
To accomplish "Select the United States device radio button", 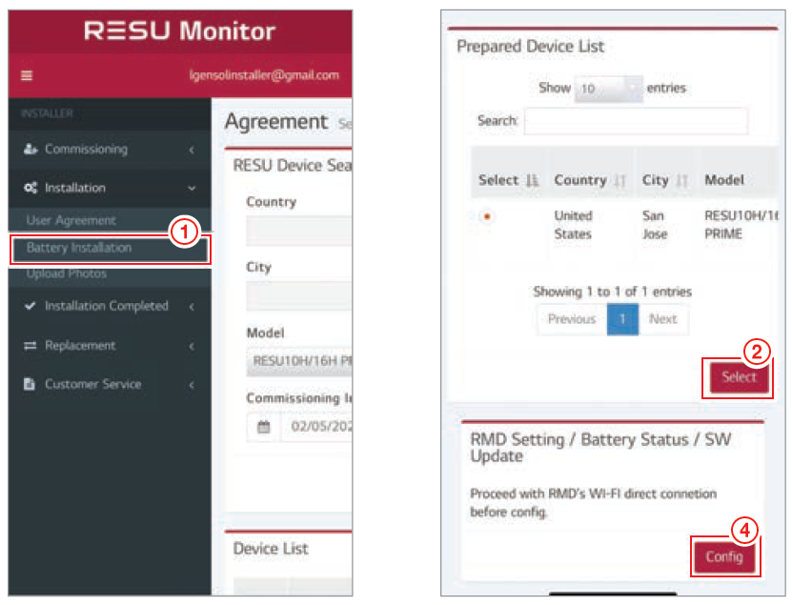I will [x=487, y=217].
